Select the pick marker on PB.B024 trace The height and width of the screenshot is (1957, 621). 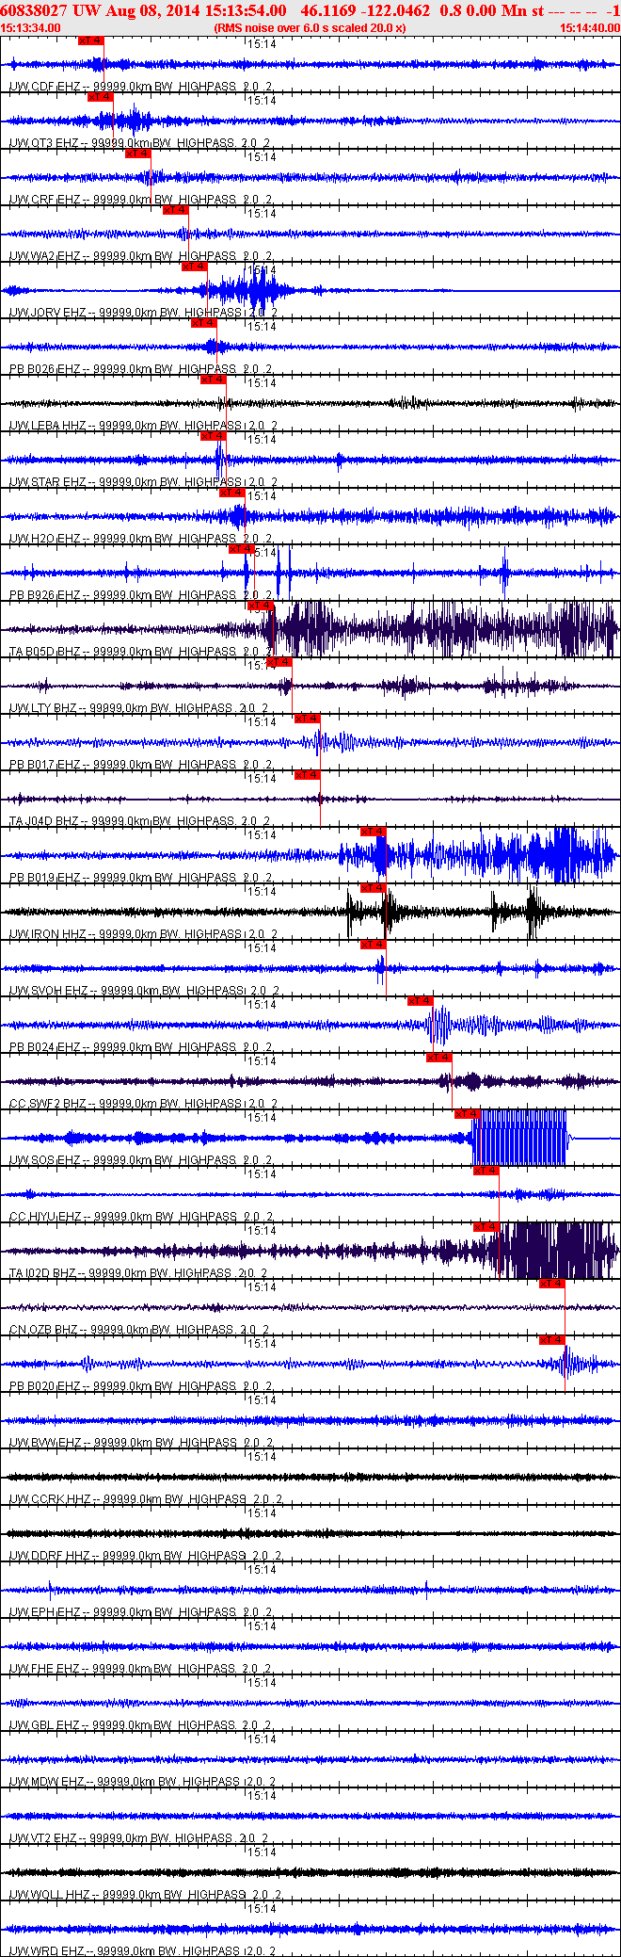(421, 1001)
